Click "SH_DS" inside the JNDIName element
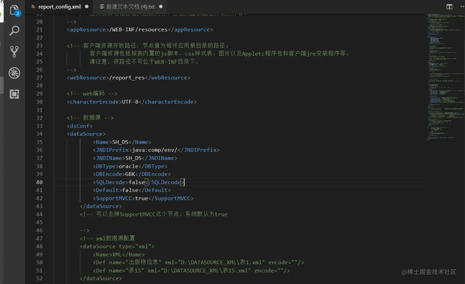The height and width of the screenshot is (284, 465). coord(133,158)
